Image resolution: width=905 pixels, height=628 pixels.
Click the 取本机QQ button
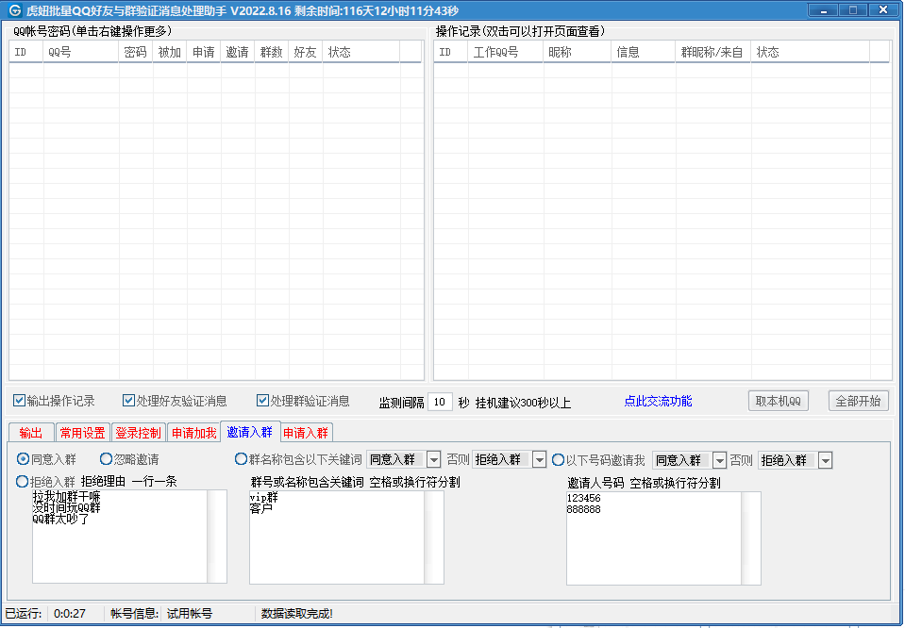tap(778, 401)
